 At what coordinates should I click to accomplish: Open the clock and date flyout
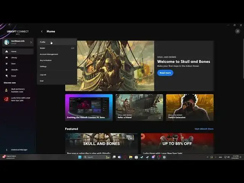pyautogui.click(x=235, y=157)
